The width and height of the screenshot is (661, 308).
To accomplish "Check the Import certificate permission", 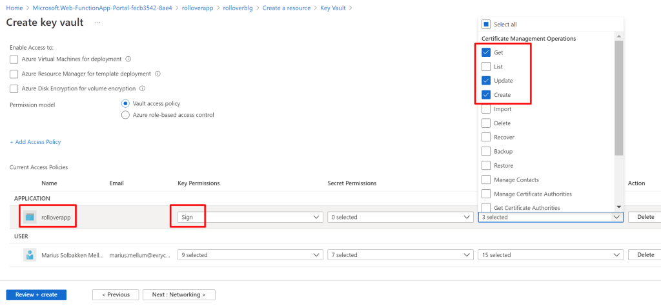I will pos(486,109).
